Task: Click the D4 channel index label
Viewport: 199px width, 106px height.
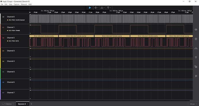Action: 3,61
